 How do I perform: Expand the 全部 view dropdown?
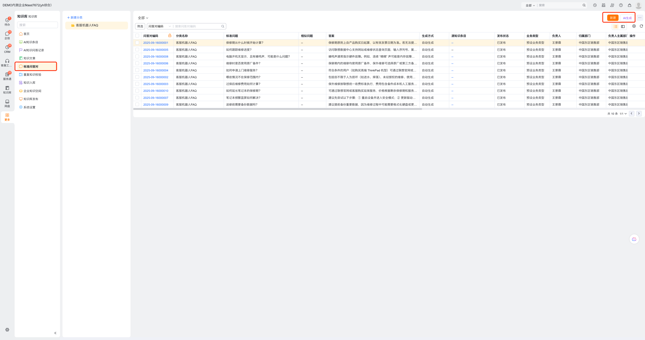pyautogui.click(x=143, y=18)
